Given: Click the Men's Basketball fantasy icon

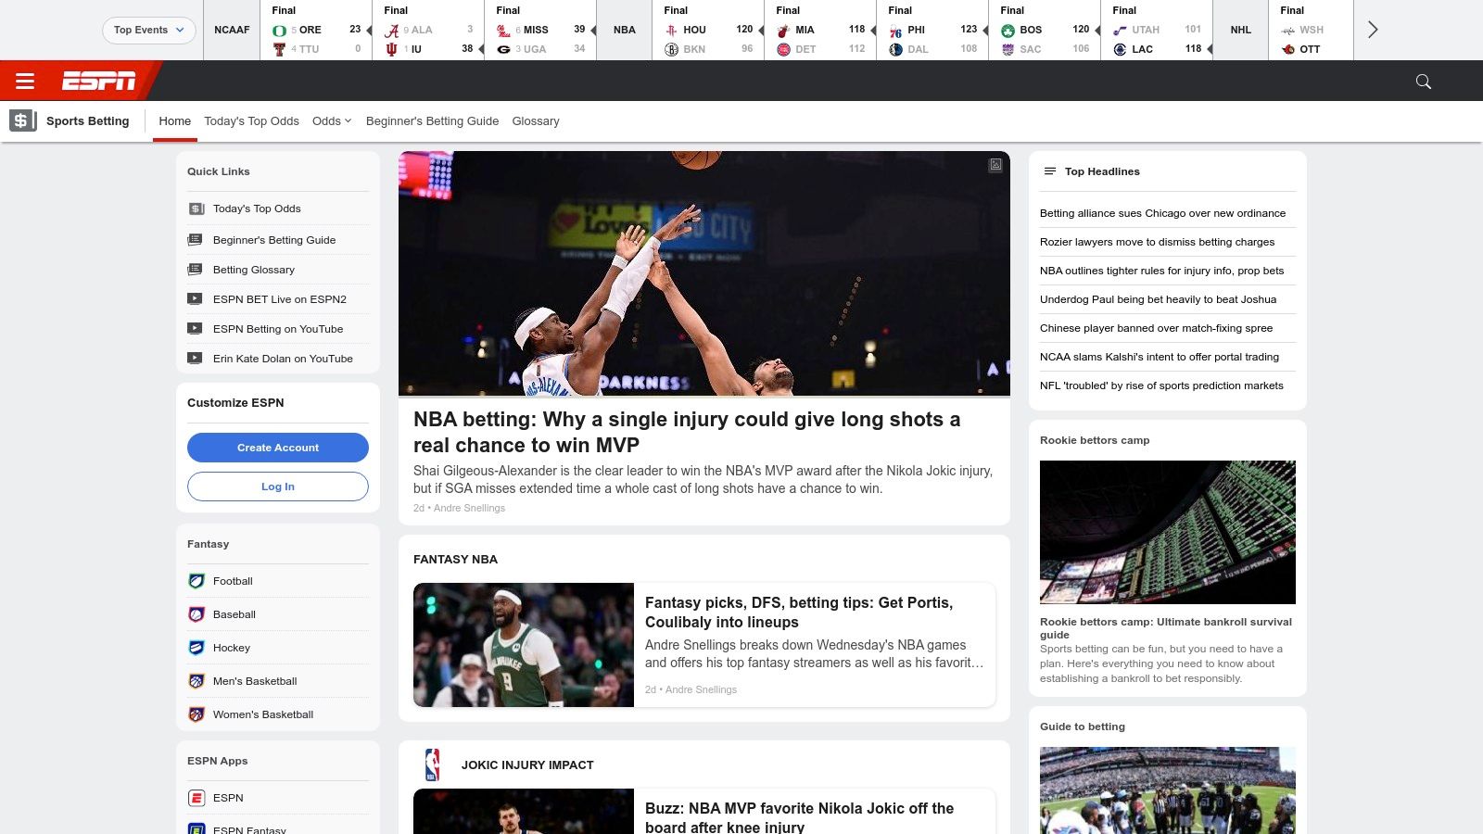Looking at the screenshot, I should 196,681.
